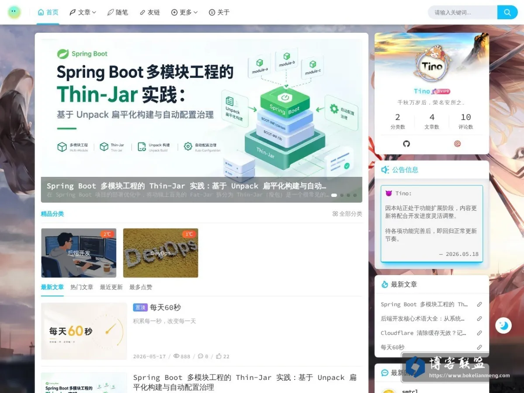Switch to the 最多点赞 tab
Screen dimensions: 524x393
(141, 287)
